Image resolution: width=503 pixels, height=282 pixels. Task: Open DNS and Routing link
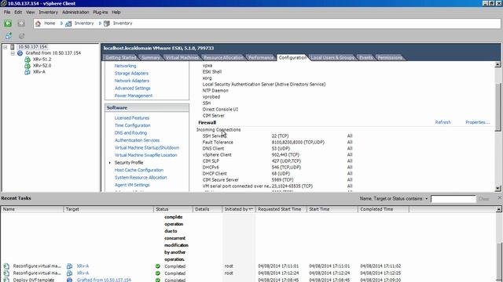[131, 132]
